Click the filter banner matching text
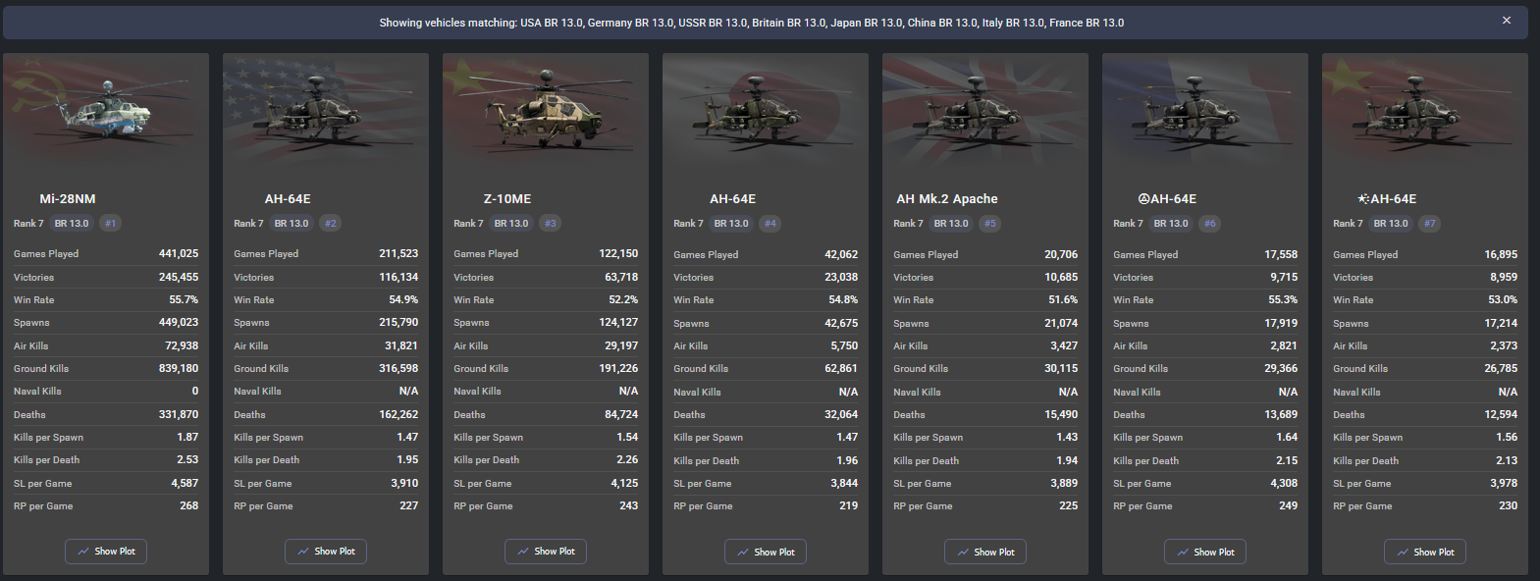1540x581 pixels. coord(752,23)
